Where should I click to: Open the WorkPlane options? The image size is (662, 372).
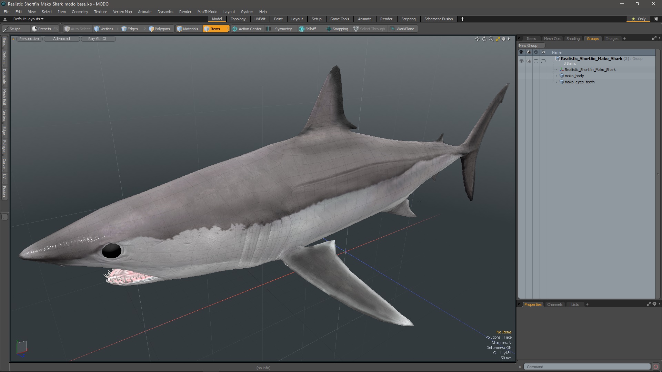[x=402, y=29]
